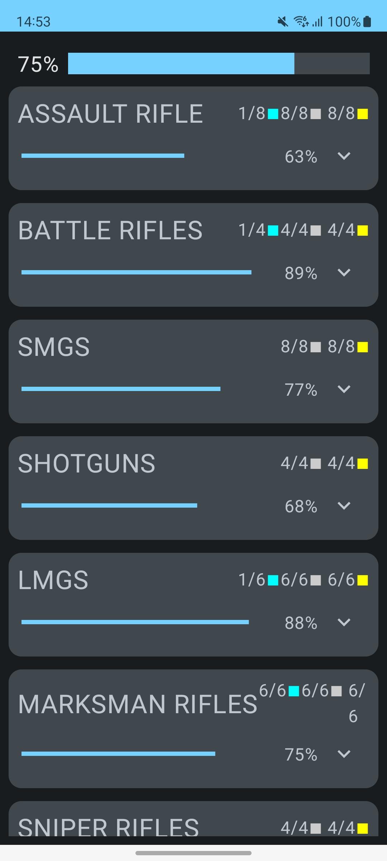The width and height of the screenshot is (387, 861).
Task: Expand Marksman Rifles chevron
Action: click(344, 754)
